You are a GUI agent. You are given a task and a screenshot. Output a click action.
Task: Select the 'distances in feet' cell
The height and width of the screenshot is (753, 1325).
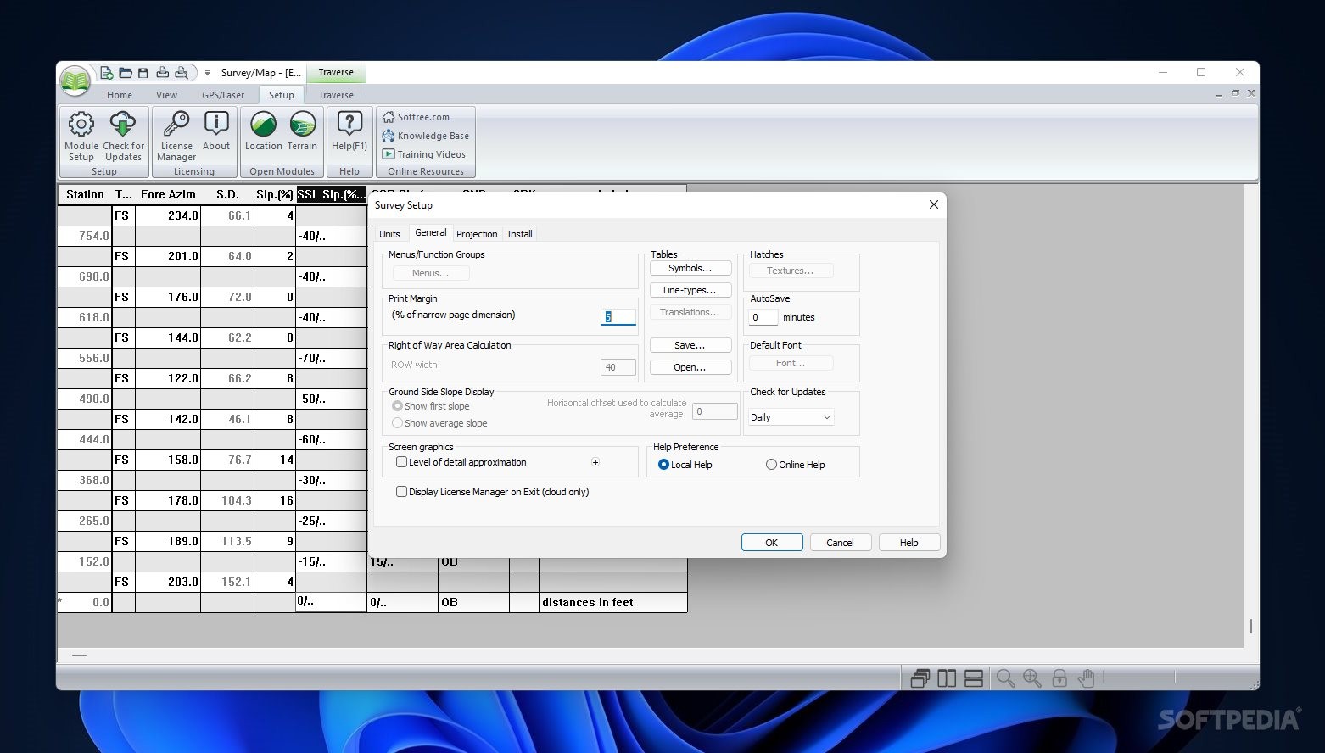click(x=612, y=602)
